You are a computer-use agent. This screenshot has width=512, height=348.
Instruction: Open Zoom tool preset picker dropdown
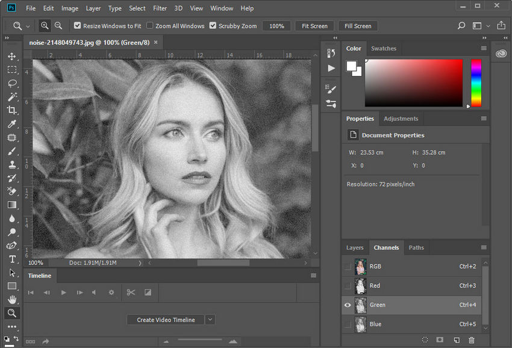click(x=28, y=26)
